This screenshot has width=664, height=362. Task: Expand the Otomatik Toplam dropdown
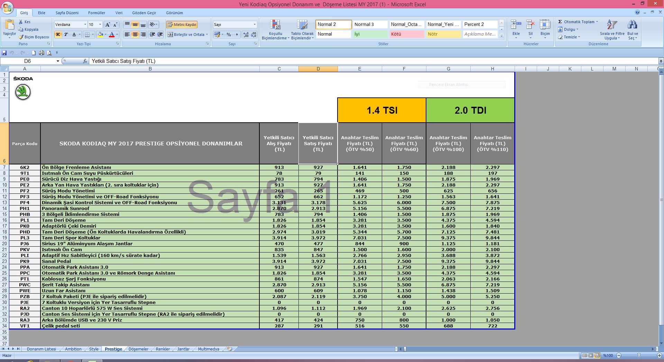[597, 22]
